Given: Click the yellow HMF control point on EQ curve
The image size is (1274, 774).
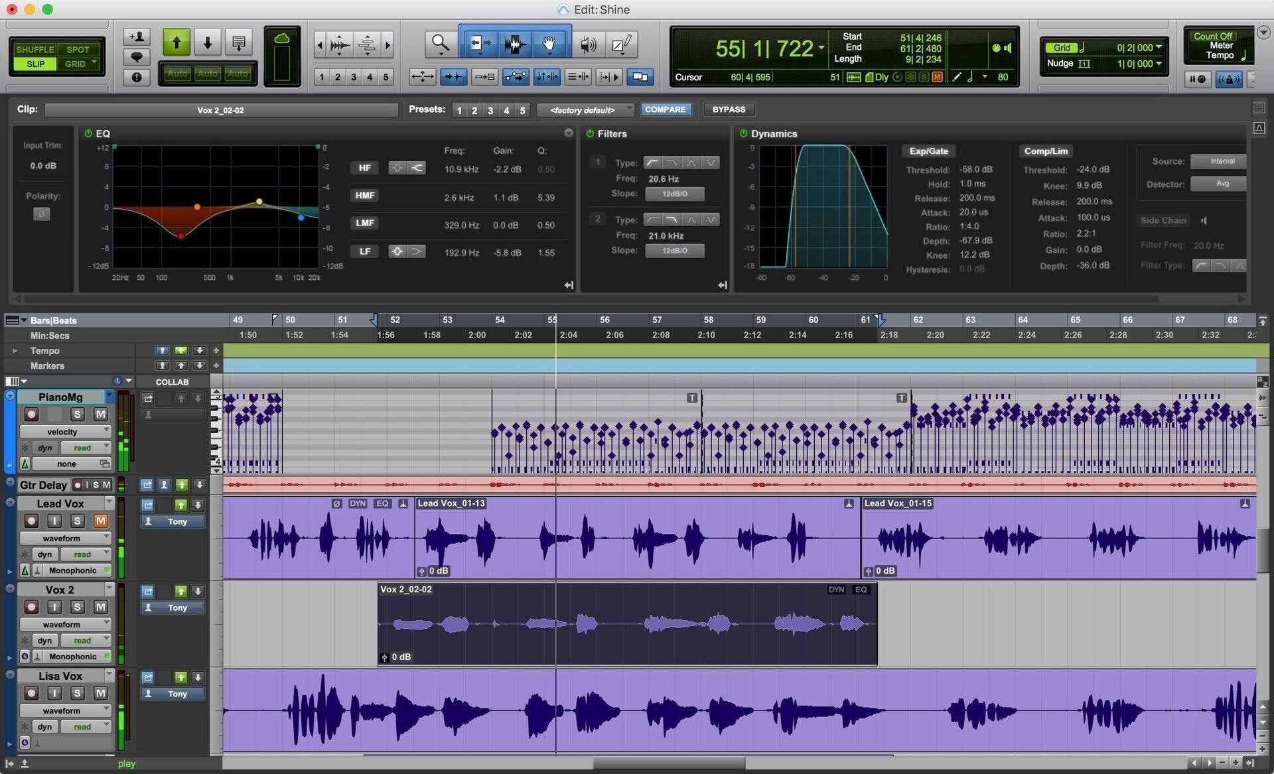Looking at the screenshot, I should click(259, 202).
